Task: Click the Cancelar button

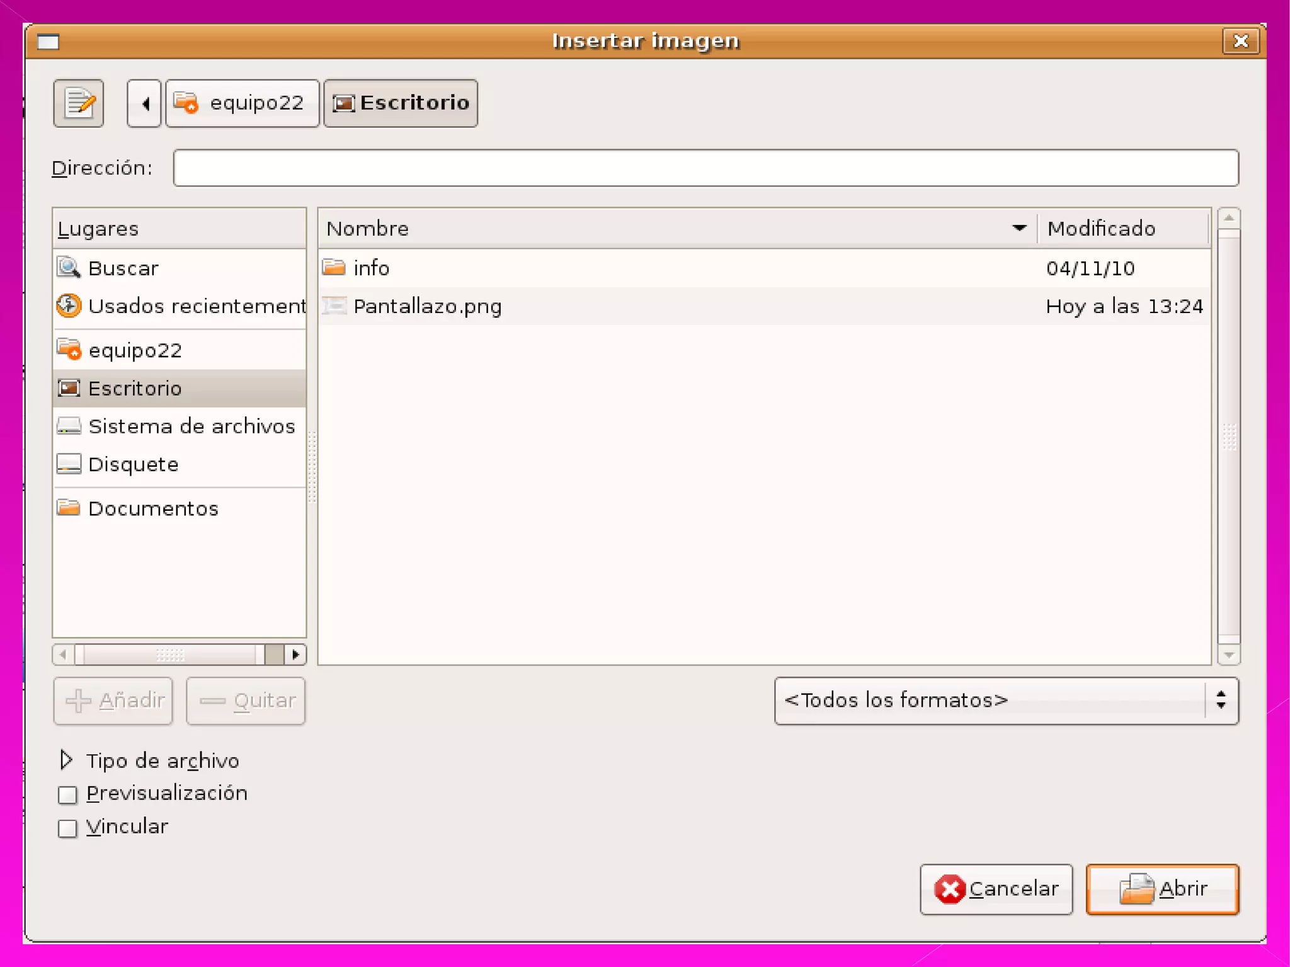Action: [996, 889]
